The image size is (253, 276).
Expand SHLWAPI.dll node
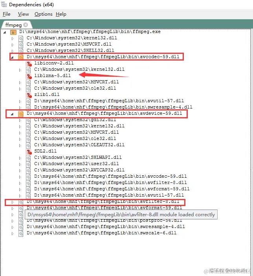pos(20,158)
